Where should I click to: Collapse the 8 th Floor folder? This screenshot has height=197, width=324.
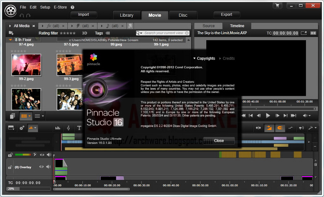pyautogui.click(x=10, y=40)
